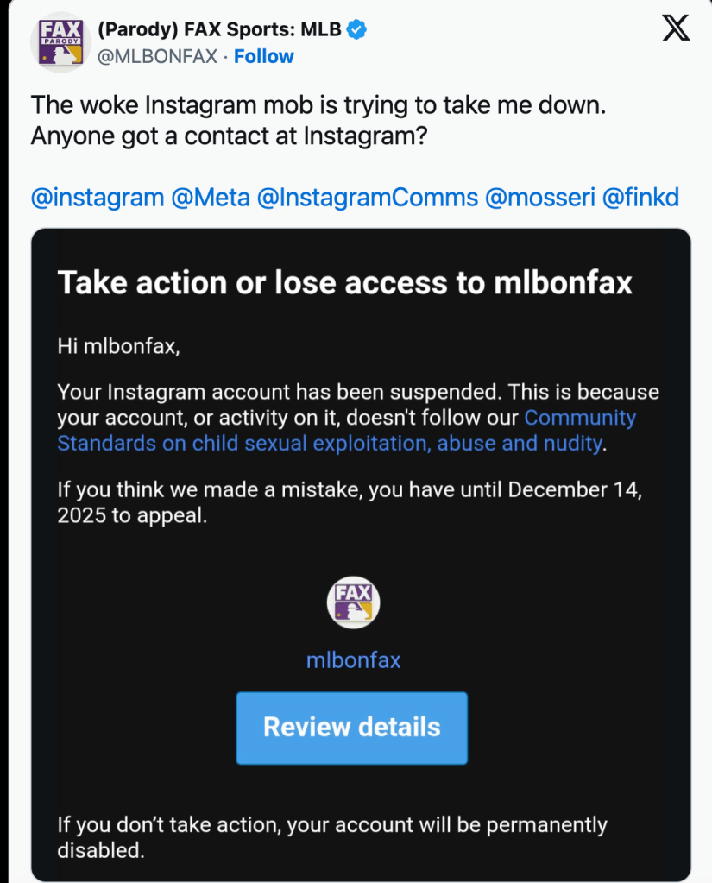The height and width of the screenshot is (883, 712).
Task: Open the @instagram mention
Action: 98,198
